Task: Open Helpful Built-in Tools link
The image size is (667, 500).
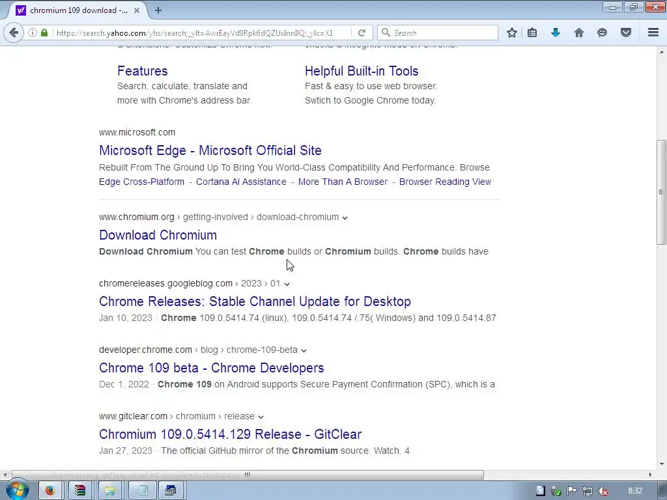Action: pos(362,71)
